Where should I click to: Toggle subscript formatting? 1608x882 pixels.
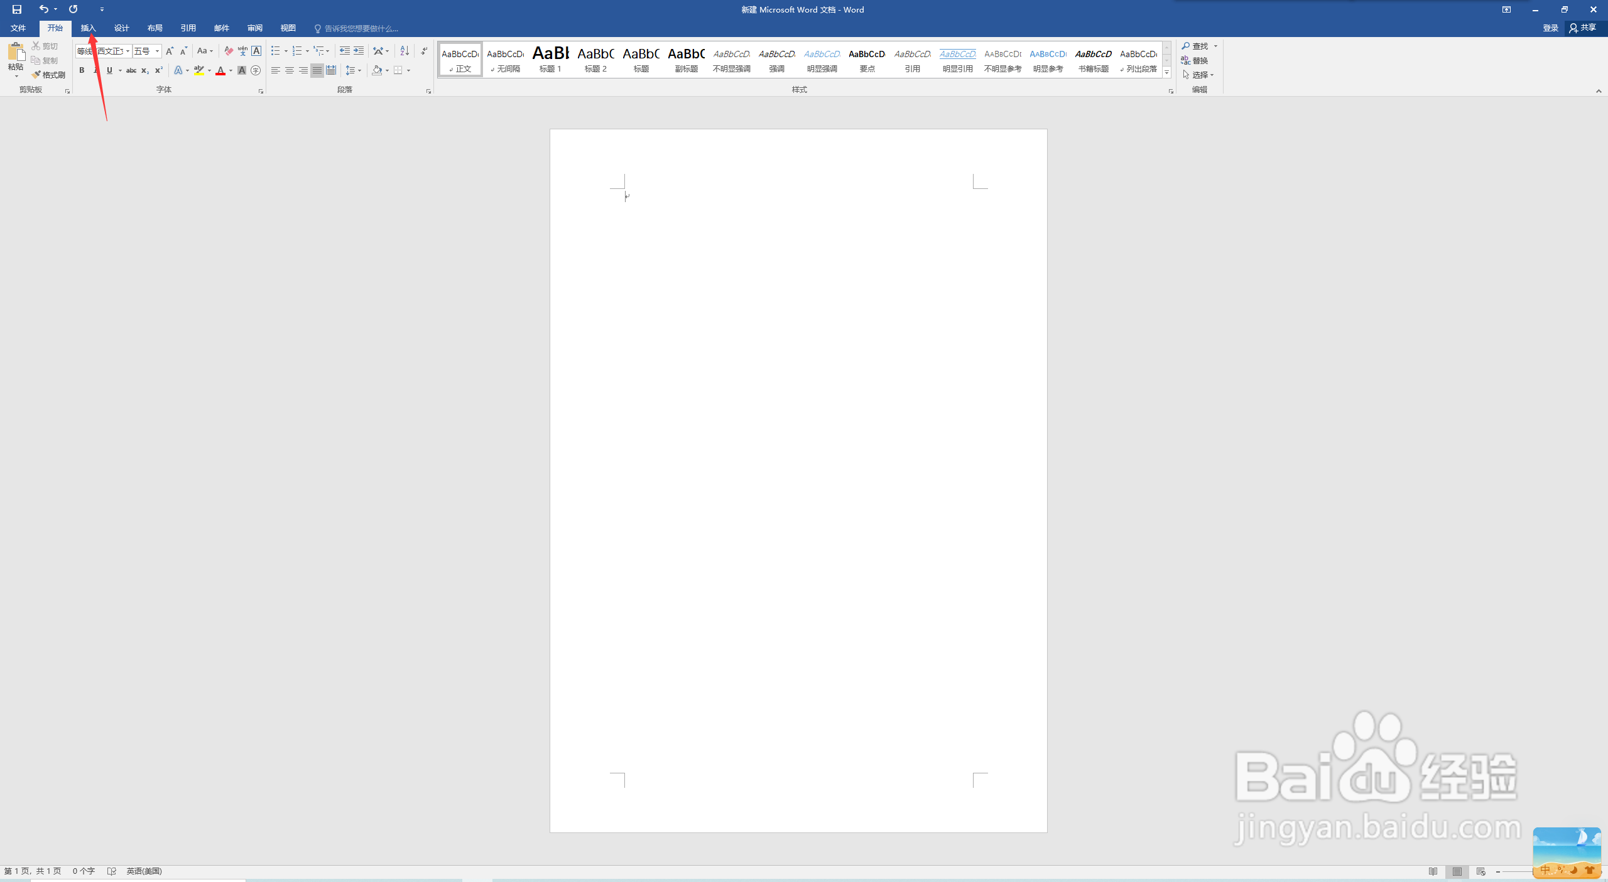[145, 70]
